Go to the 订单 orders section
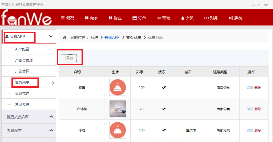Viewport: 273px width, 142px height. pyautogui.click(x=139, y=18)
